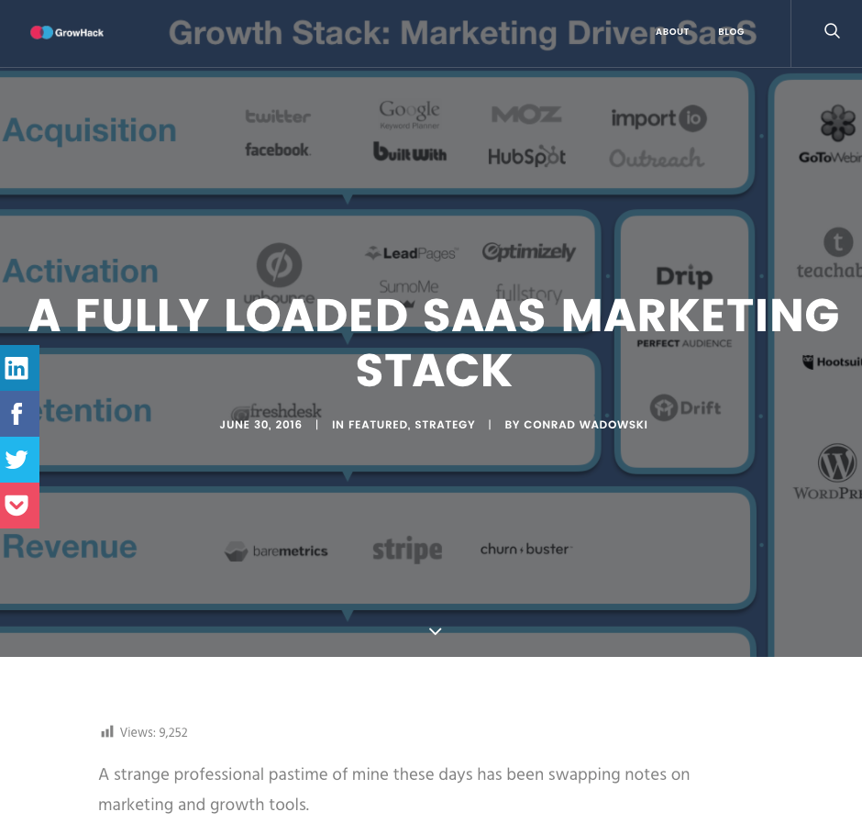Click the Google Keyword Planner logo
Image resolution: width=862 pixels, height=823 pixels.
(x=410, y=114)
